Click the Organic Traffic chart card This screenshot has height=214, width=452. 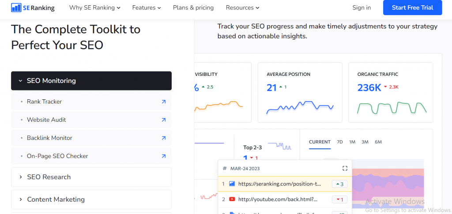pyautogui.click(x=391, y=92)
